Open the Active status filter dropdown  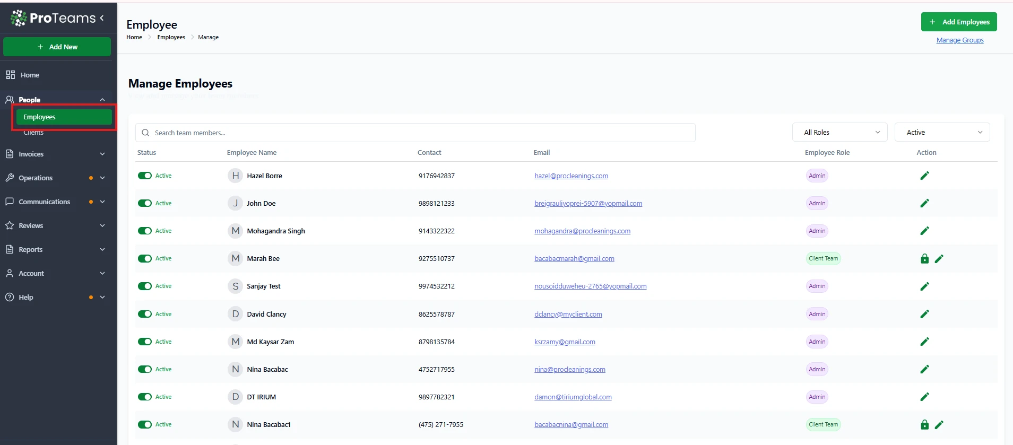coord(942,133)
